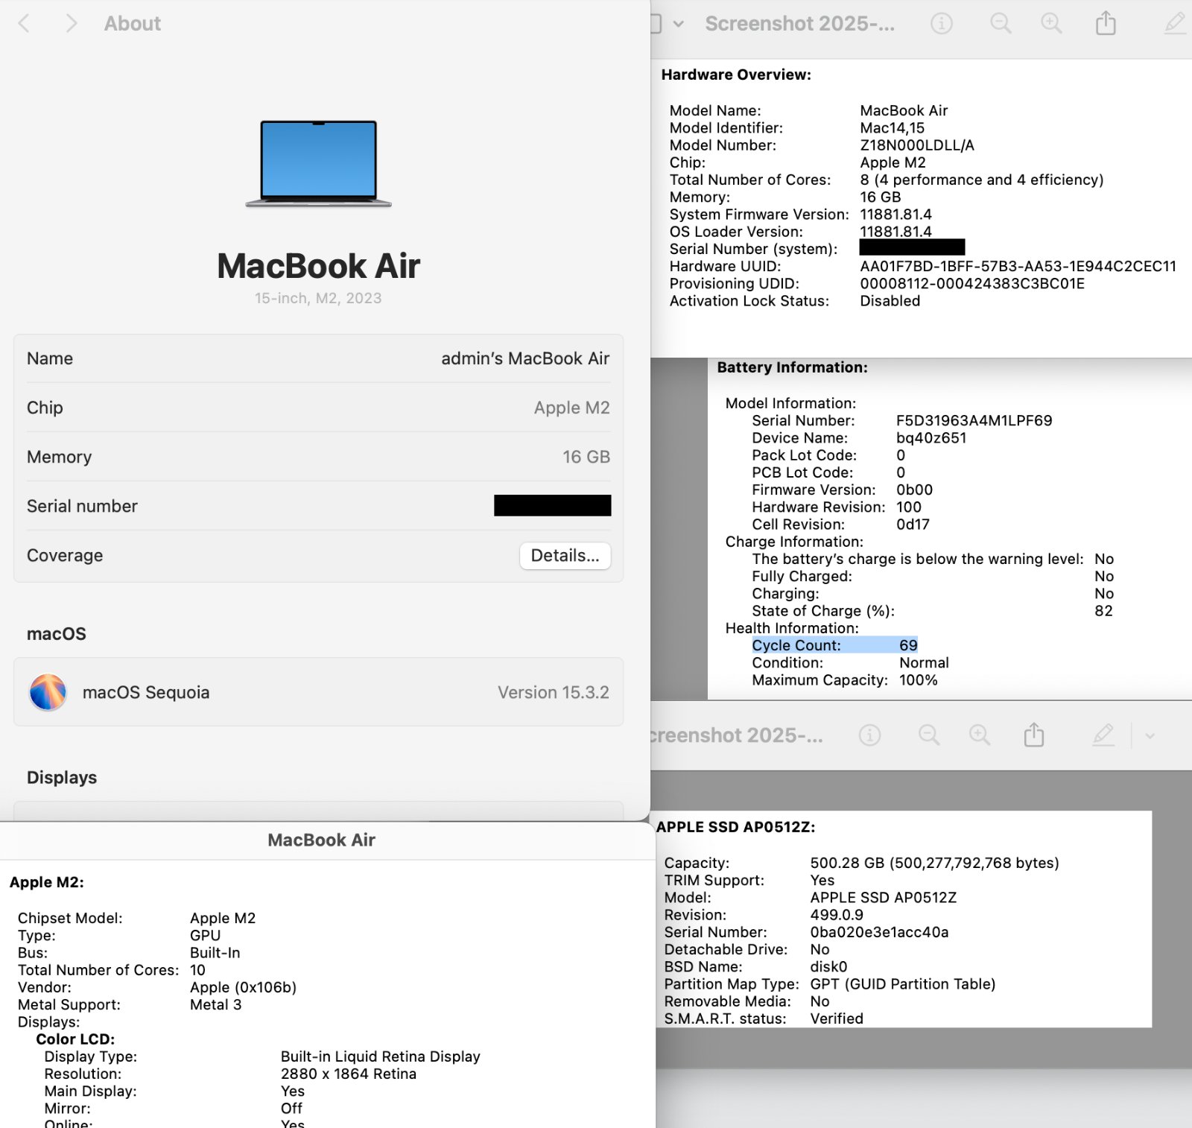Click the MacBook Air laptop illustration
The width and height of the screenshot is (1192, 1128).
(x=319, y=164)
